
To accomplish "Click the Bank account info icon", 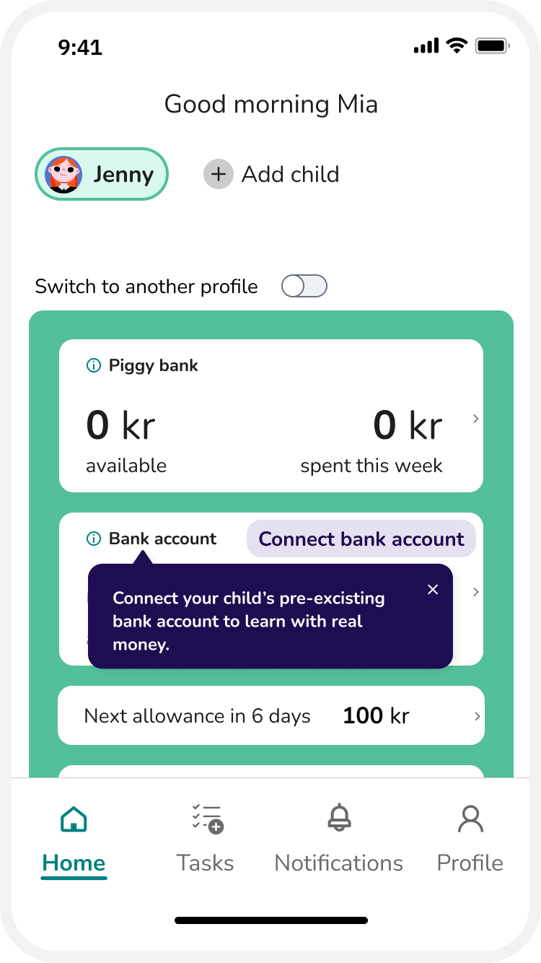I will 93,539.
